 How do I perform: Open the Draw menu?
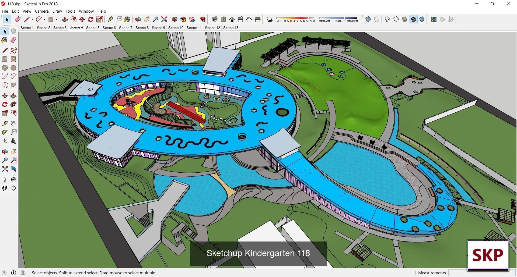57,11
